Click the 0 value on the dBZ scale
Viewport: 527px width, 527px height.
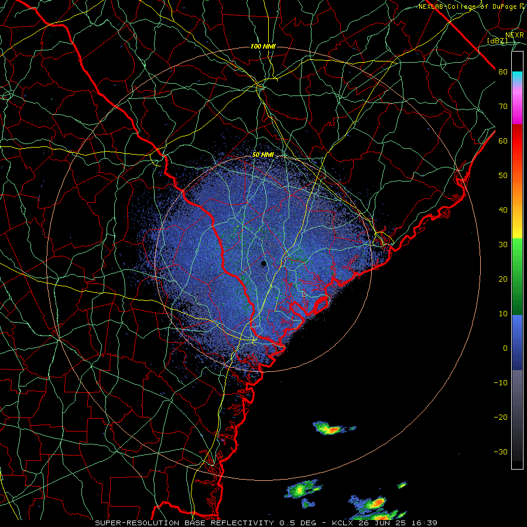pyautogui.click(x=505, y=348)
